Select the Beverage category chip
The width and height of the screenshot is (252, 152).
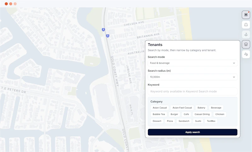[216, 108]
